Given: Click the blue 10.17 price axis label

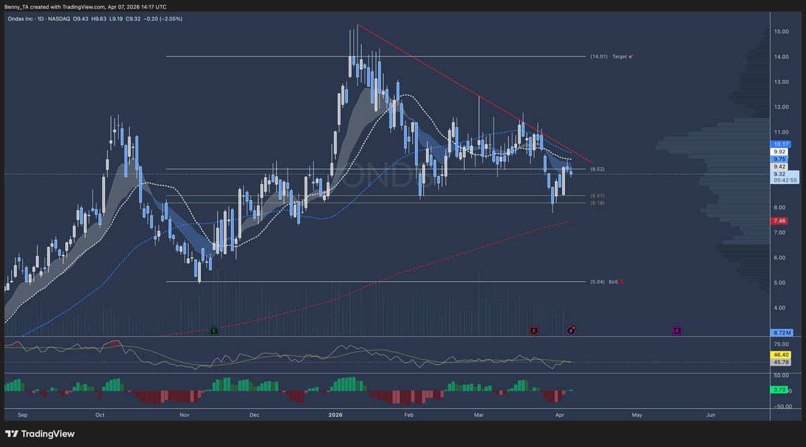Looking at the screenshot, I should 779,144.
